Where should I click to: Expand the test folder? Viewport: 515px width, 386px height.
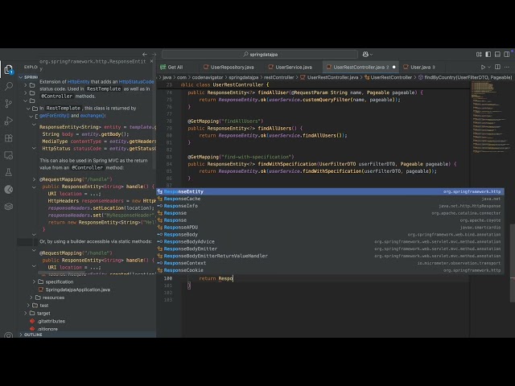pos(43,306)
